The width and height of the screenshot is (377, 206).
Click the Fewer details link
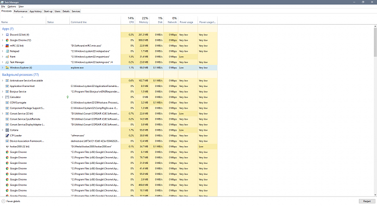(x=13, y=201)
